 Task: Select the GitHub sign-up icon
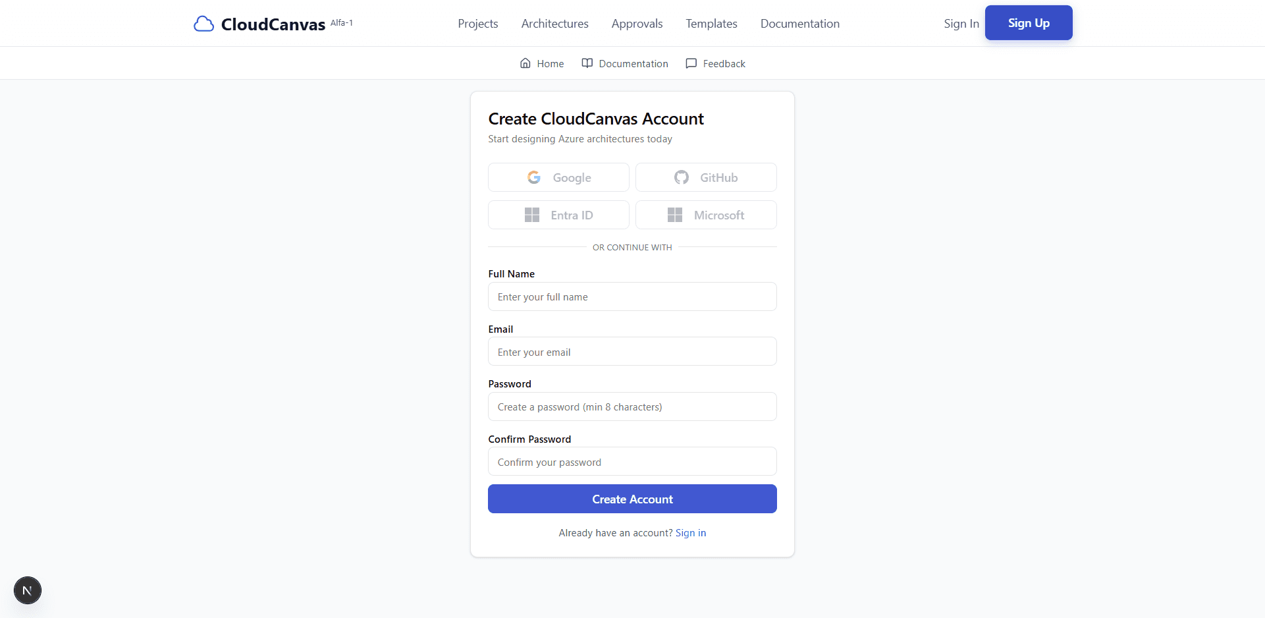(681, 177)
